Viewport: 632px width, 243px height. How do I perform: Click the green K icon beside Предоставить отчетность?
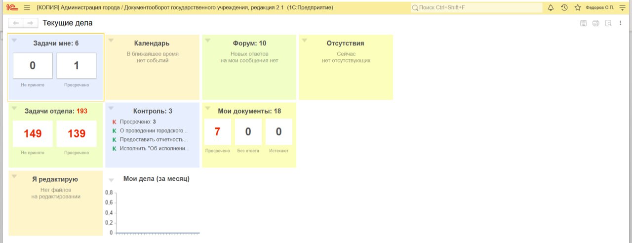point(114,140)
